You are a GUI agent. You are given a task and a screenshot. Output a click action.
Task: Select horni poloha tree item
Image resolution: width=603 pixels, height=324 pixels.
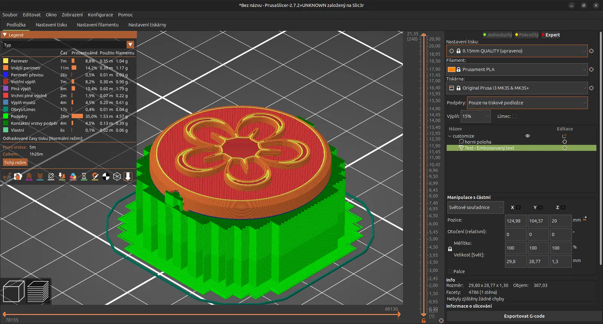coord(478,142)
